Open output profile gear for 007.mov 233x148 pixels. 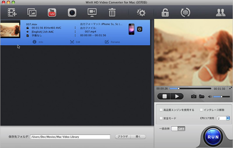[x=140, y=29]
